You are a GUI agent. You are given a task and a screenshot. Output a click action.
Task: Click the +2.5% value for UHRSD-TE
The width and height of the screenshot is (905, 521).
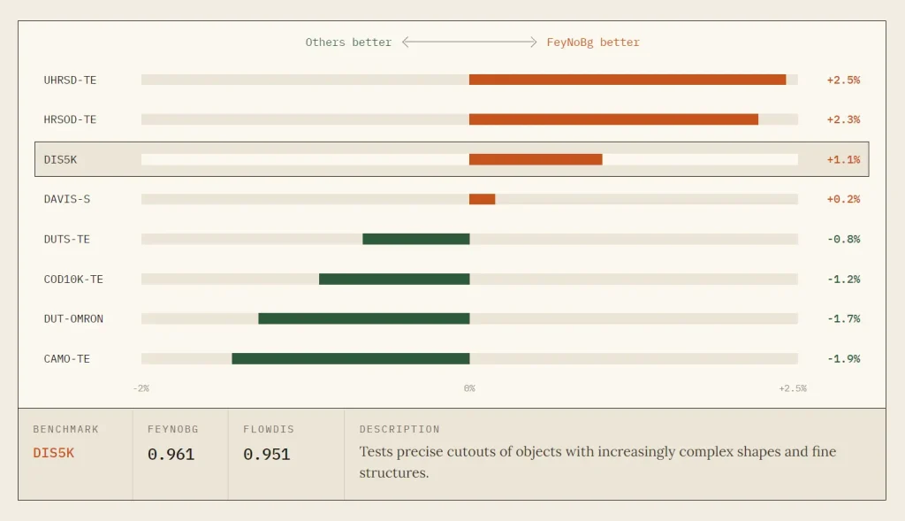[843, 80]
